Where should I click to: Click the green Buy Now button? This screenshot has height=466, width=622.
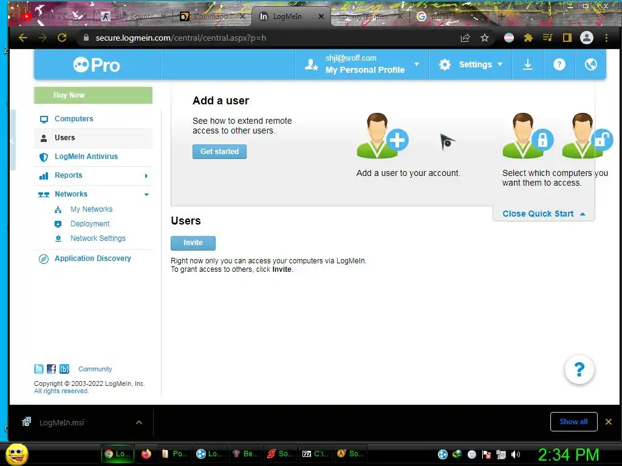click(93, 95)
